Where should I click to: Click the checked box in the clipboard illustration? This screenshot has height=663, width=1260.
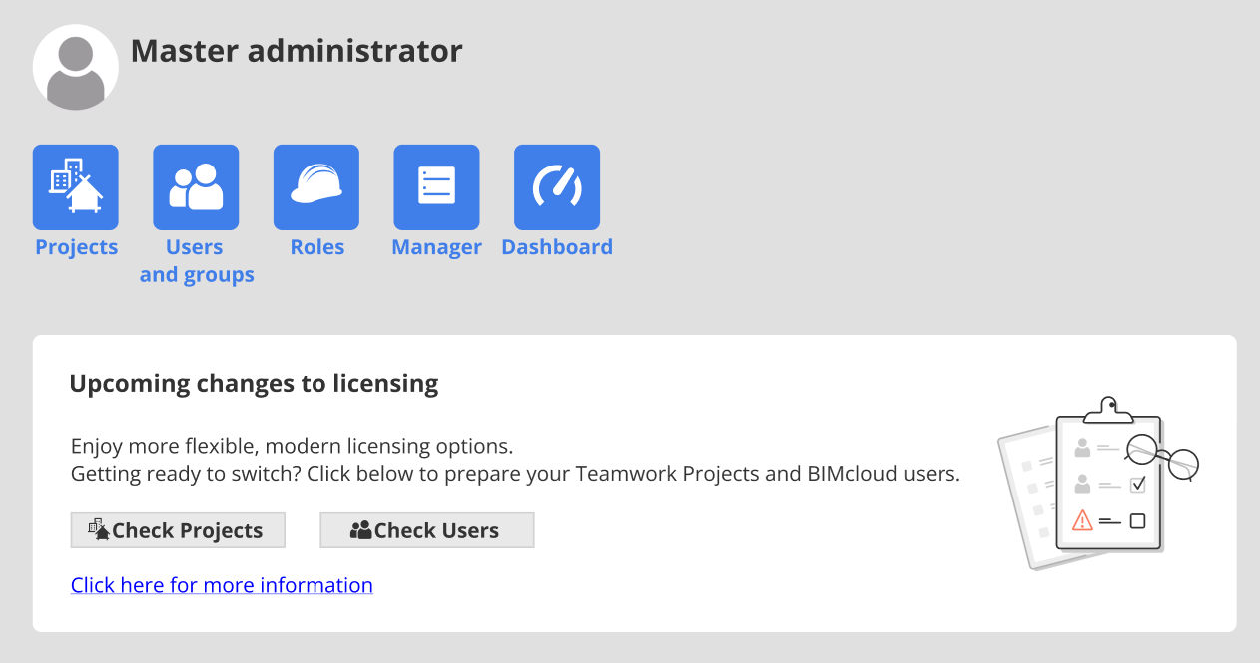point(1137,485)
